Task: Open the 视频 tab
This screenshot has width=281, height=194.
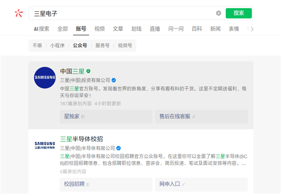Action: (x=99, y=29)
